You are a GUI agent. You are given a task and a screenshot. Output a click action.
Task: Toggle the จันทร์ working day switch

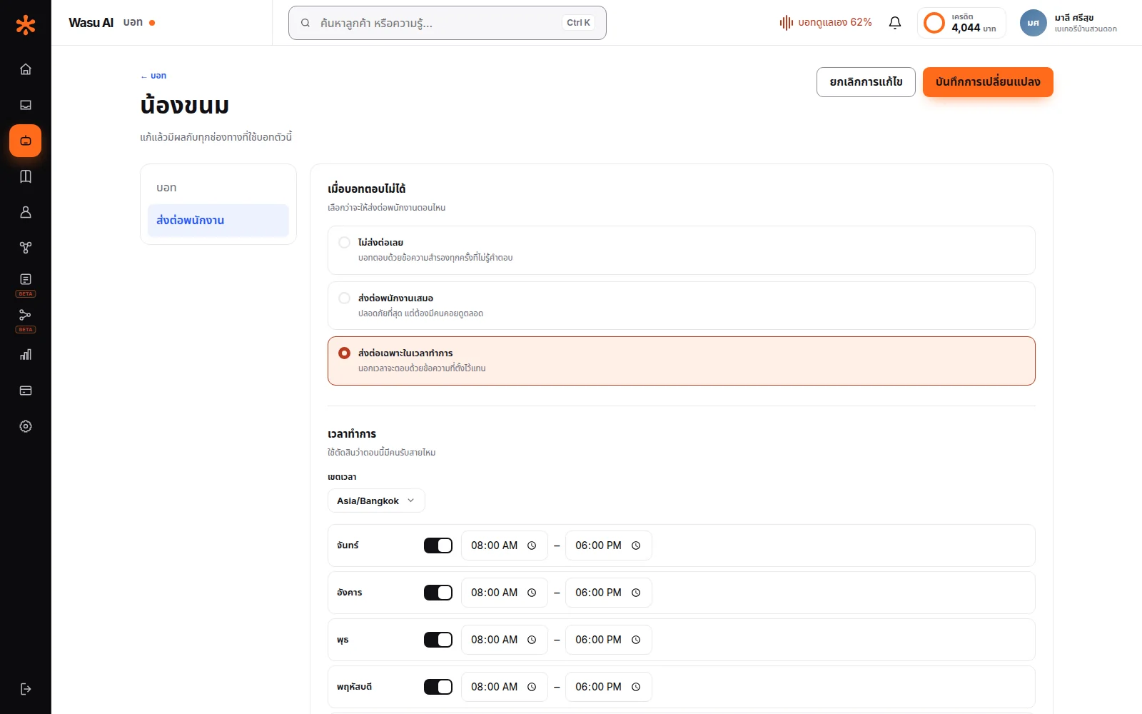point(438,545)
